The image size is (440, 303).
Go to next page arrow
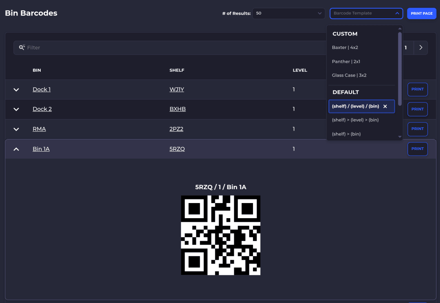click(x=420, y=47)
